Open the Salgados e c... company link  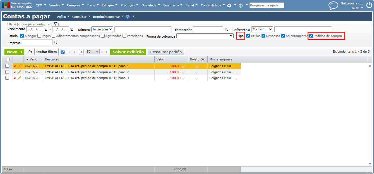pyautogui.click(x=352, y=3)
